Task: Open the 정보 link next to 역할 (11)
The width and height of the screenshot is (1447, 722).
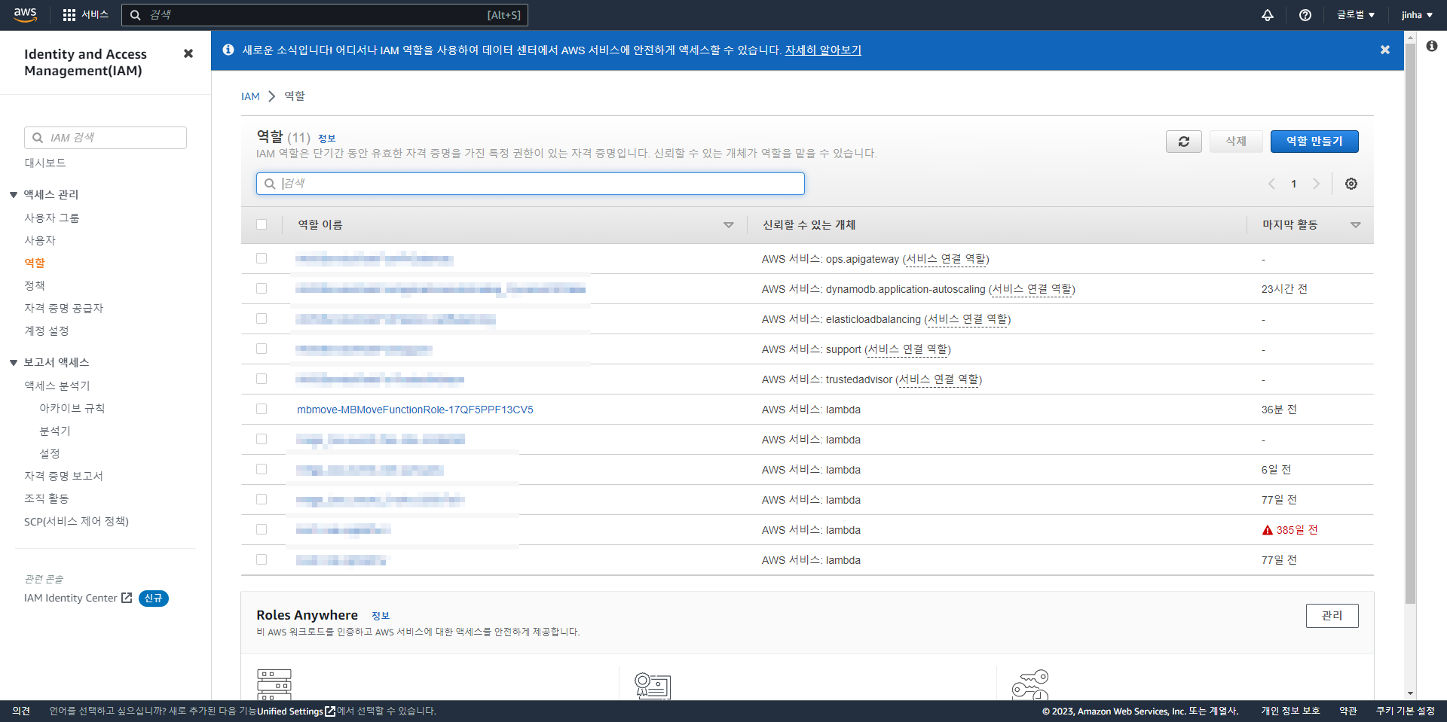Action: pyautogui.click(x=326, y=139)
